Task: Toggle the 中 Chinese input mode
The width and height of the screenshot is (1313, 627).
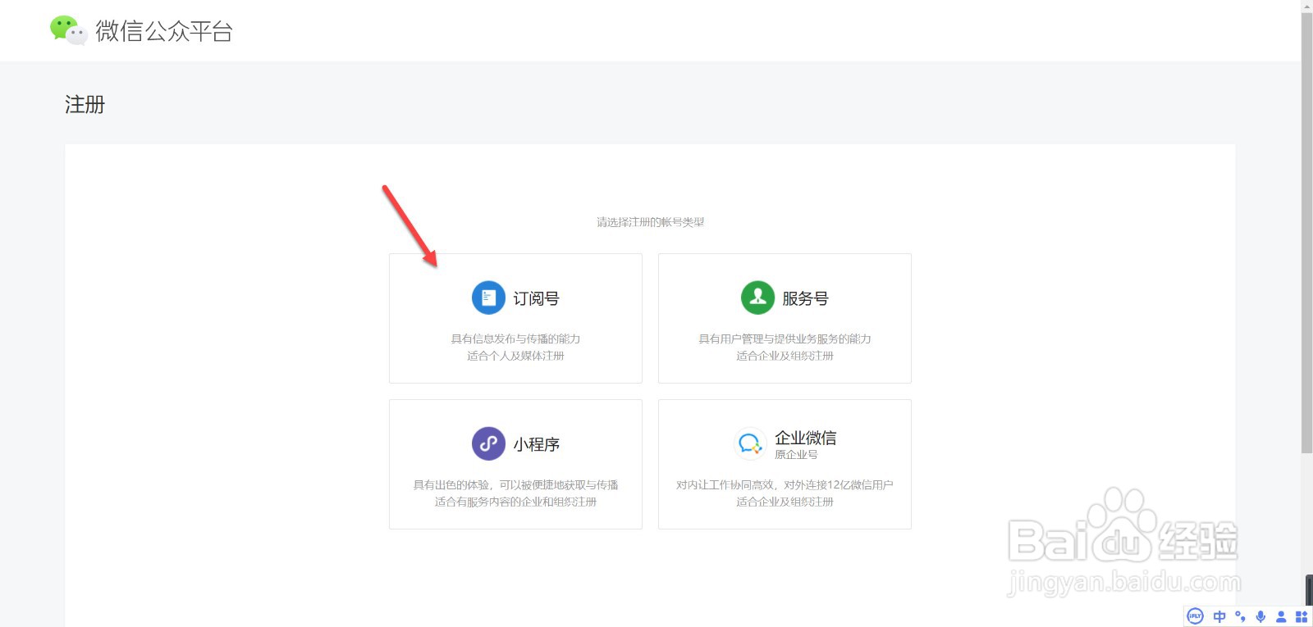Action: [x=1219, y=616]
